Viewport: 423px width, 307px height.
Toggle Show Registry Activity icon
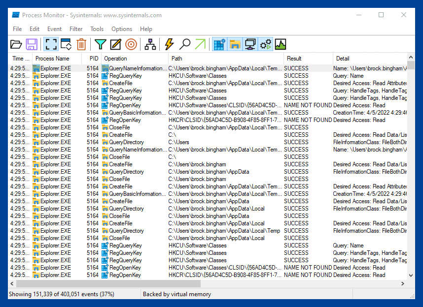pyautogui.click(x=219, y=44)
